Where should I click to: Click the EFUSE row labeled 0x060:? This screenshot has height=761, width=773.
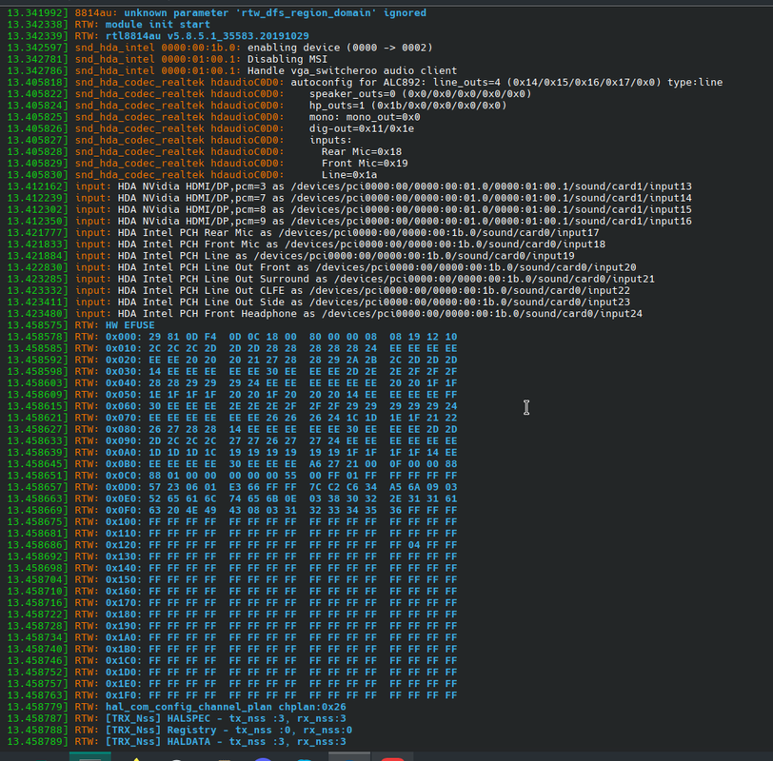(232, 406)
